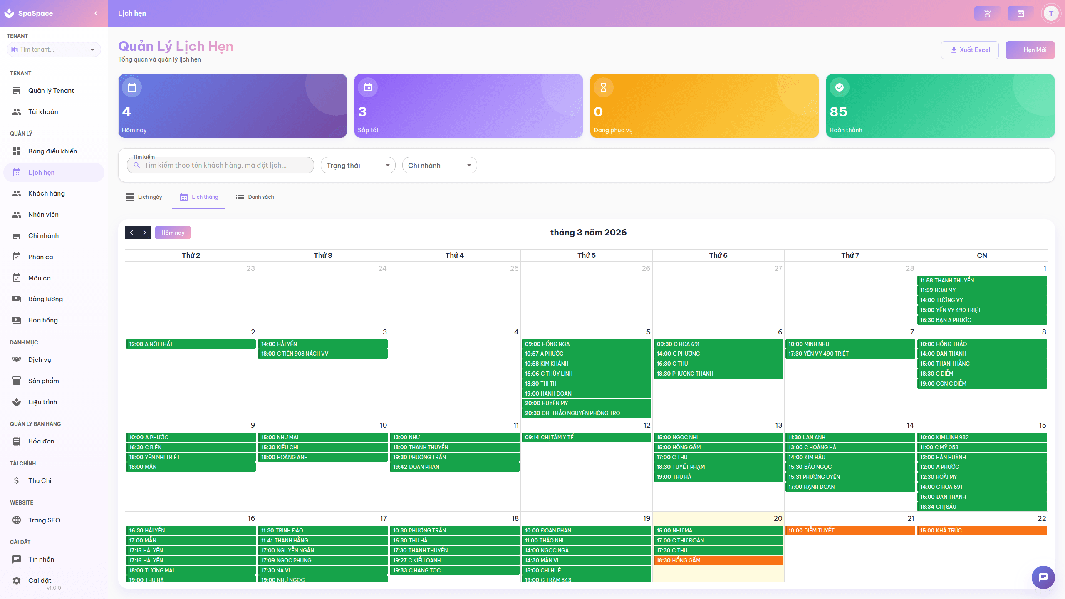Go to previous month arrow

coord(131,233)
